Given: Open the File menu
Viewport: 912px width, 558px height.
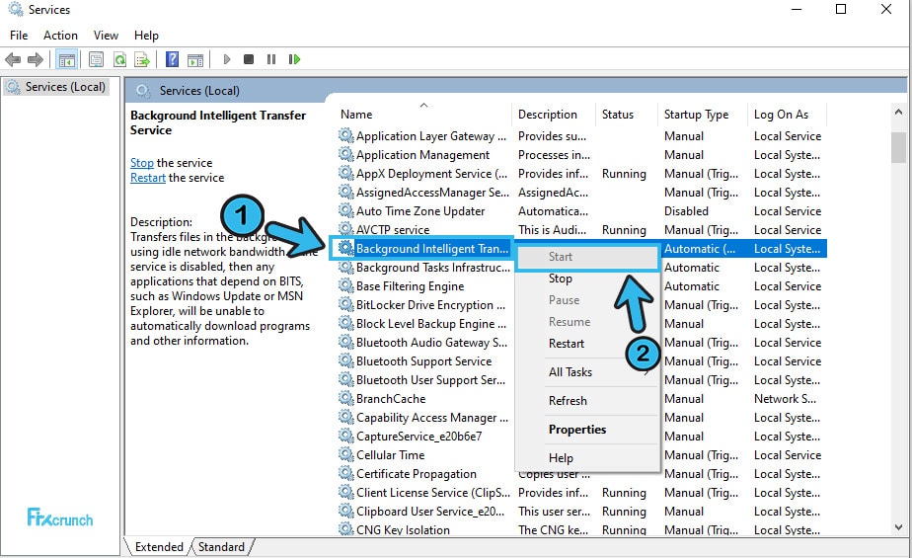Looking at the screenshot, I should click(x=19, y=36).
